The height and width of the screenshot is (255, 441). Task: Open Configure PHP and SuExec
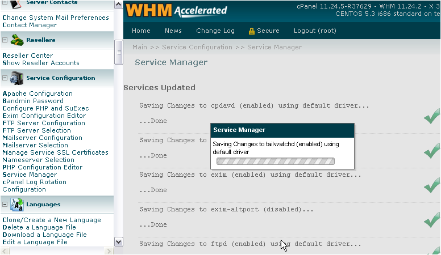tap(45, 108)
